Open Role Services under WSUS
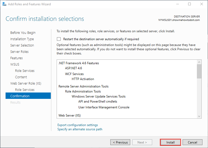 (x=25, y=71)
